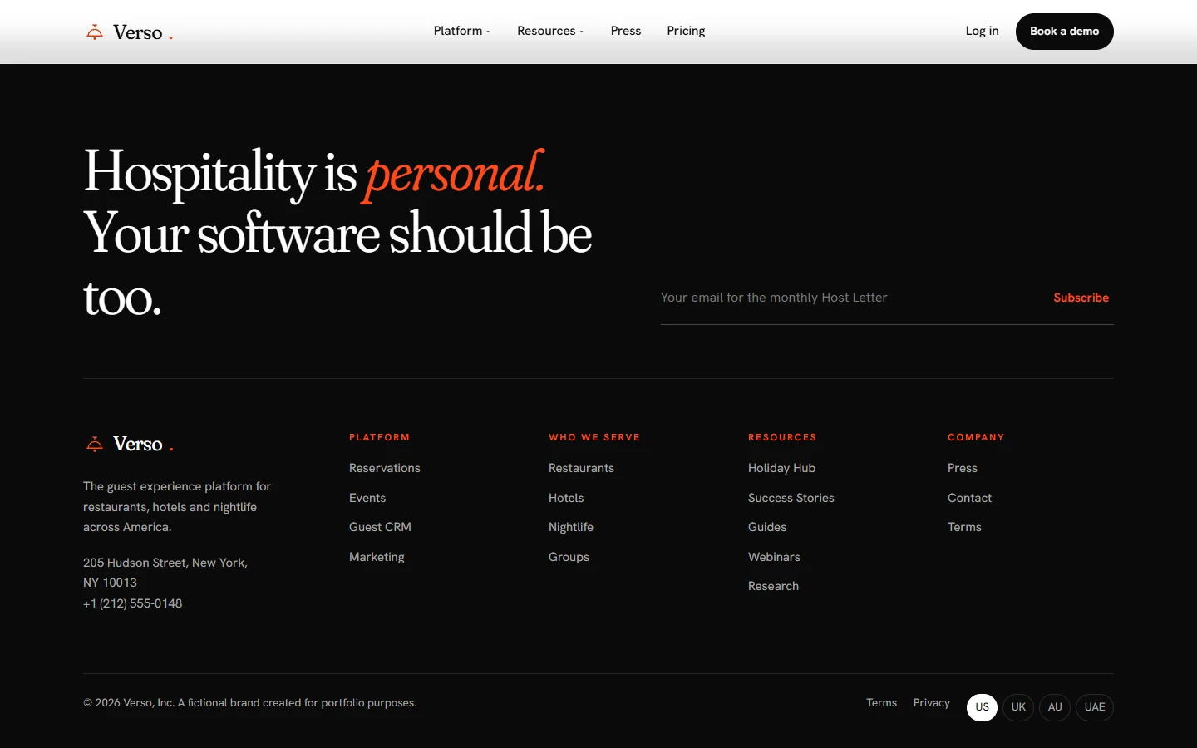Open the Resources dropdown in the top navigation
Screen dimensions: 1197x748
pyautogui.click(x=550, y=31)
